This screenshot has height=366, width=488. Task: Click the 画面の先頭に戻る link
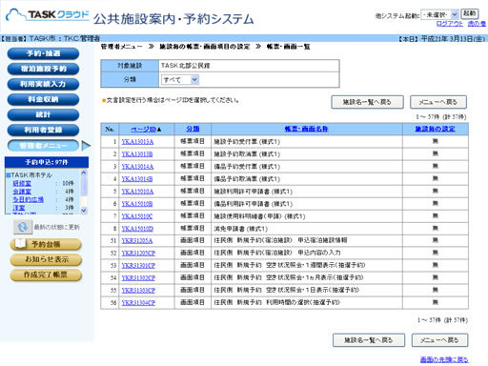(x=444, y=359)
